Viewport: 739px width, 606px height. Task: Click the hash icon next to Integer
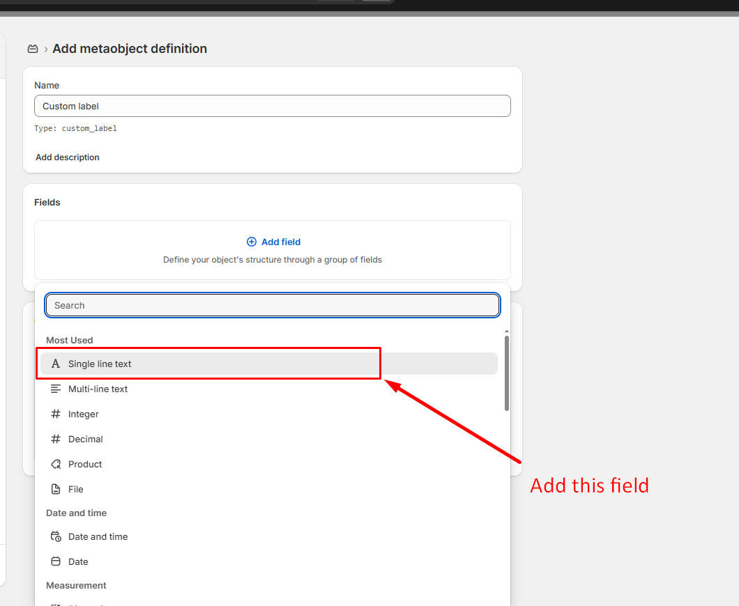point(56,414)
